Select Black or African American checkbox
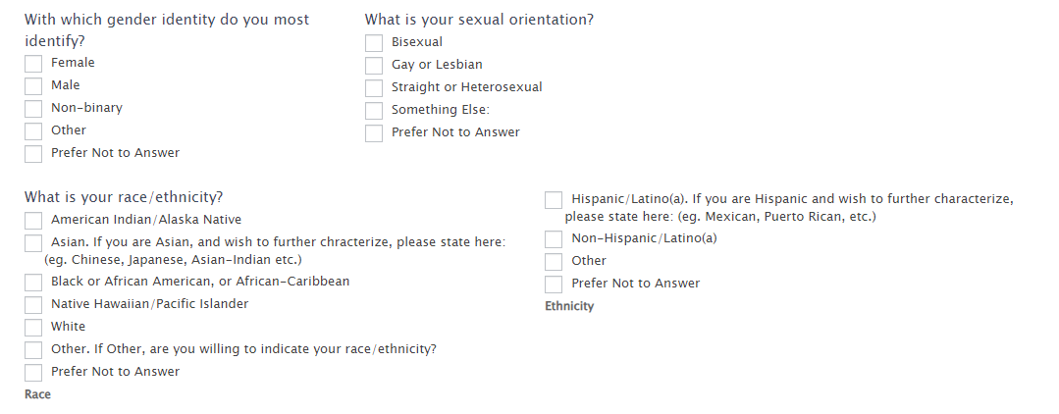The image size is (1059, 414). tap(33, 283)
